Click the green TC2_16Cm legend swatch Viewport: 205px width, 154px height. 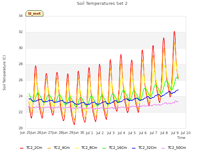click(104, 148)
